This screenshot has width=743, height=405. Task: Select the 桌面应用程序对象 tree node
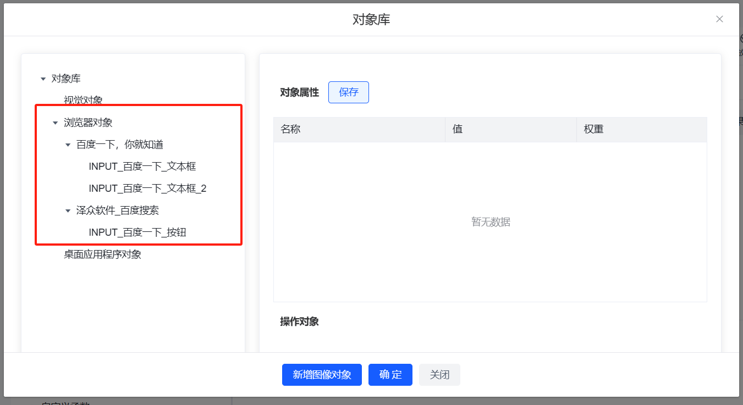102,254
